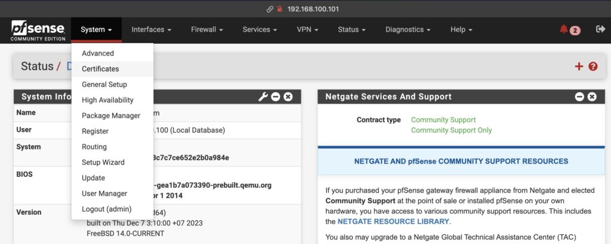
Task: Choose Update in the System menu
Action: (112, 178)
